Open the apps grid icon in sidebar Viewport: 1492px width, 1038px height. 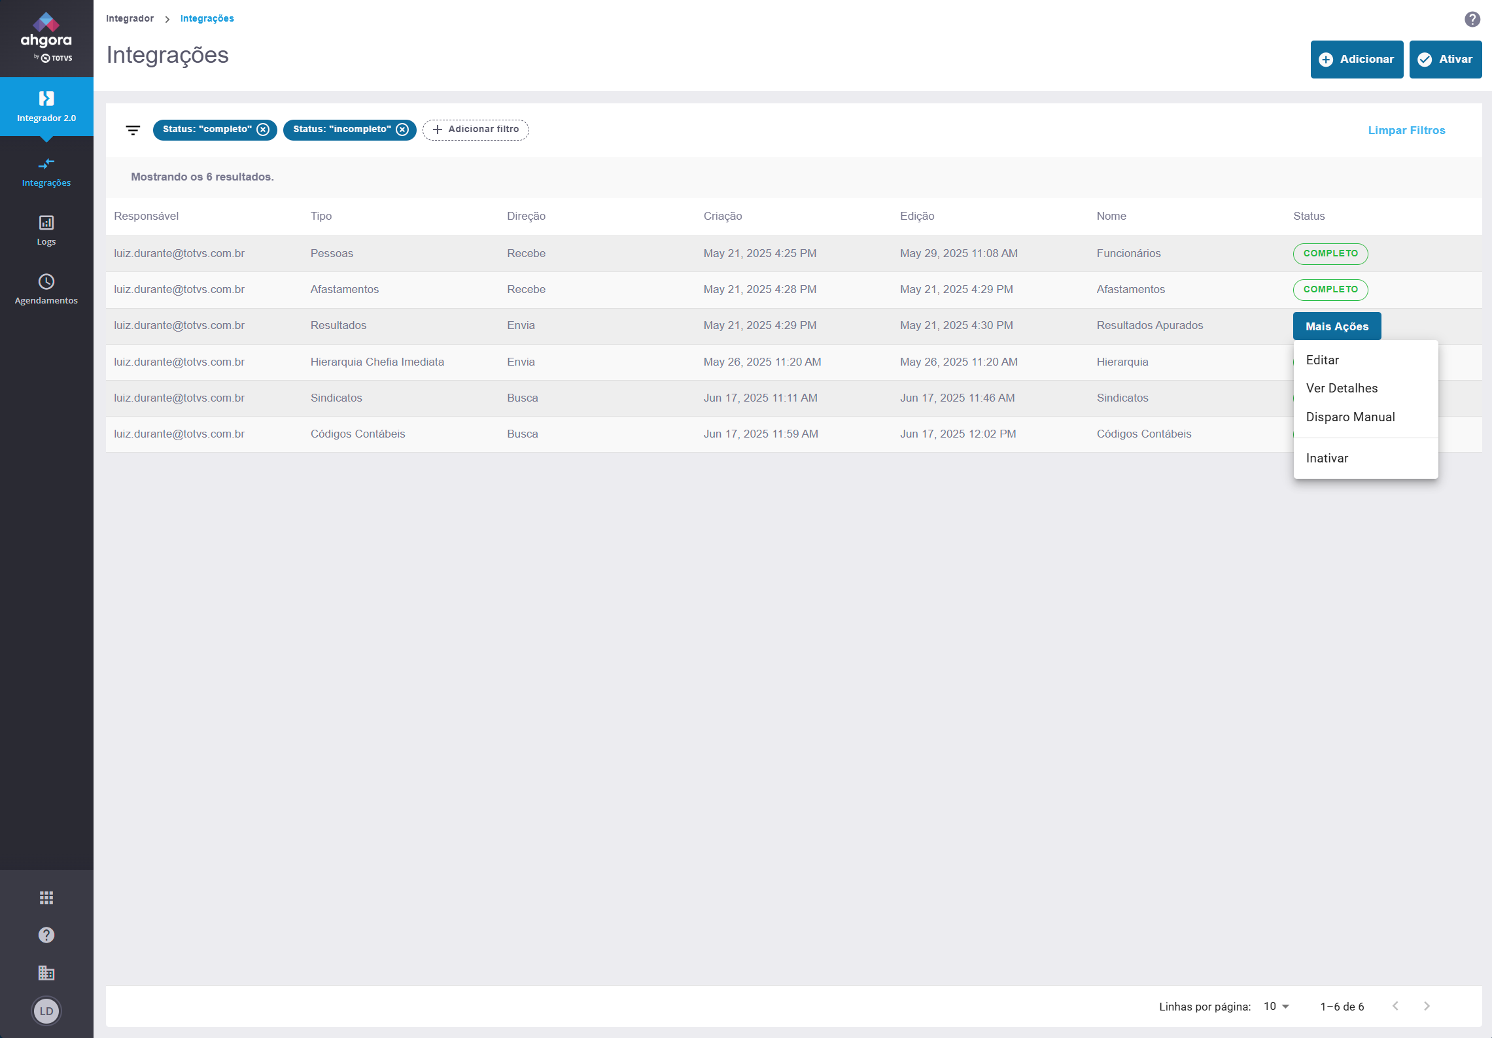click(46, 897)
